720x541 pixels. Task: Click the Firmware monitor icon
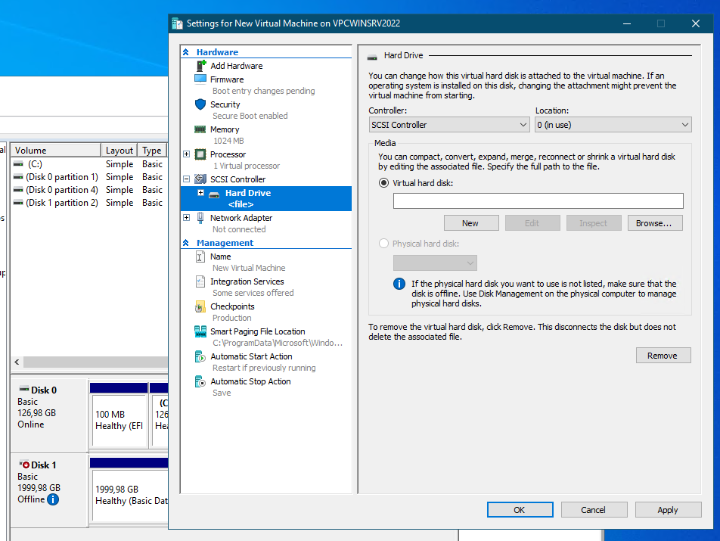(x=200, y=79)
